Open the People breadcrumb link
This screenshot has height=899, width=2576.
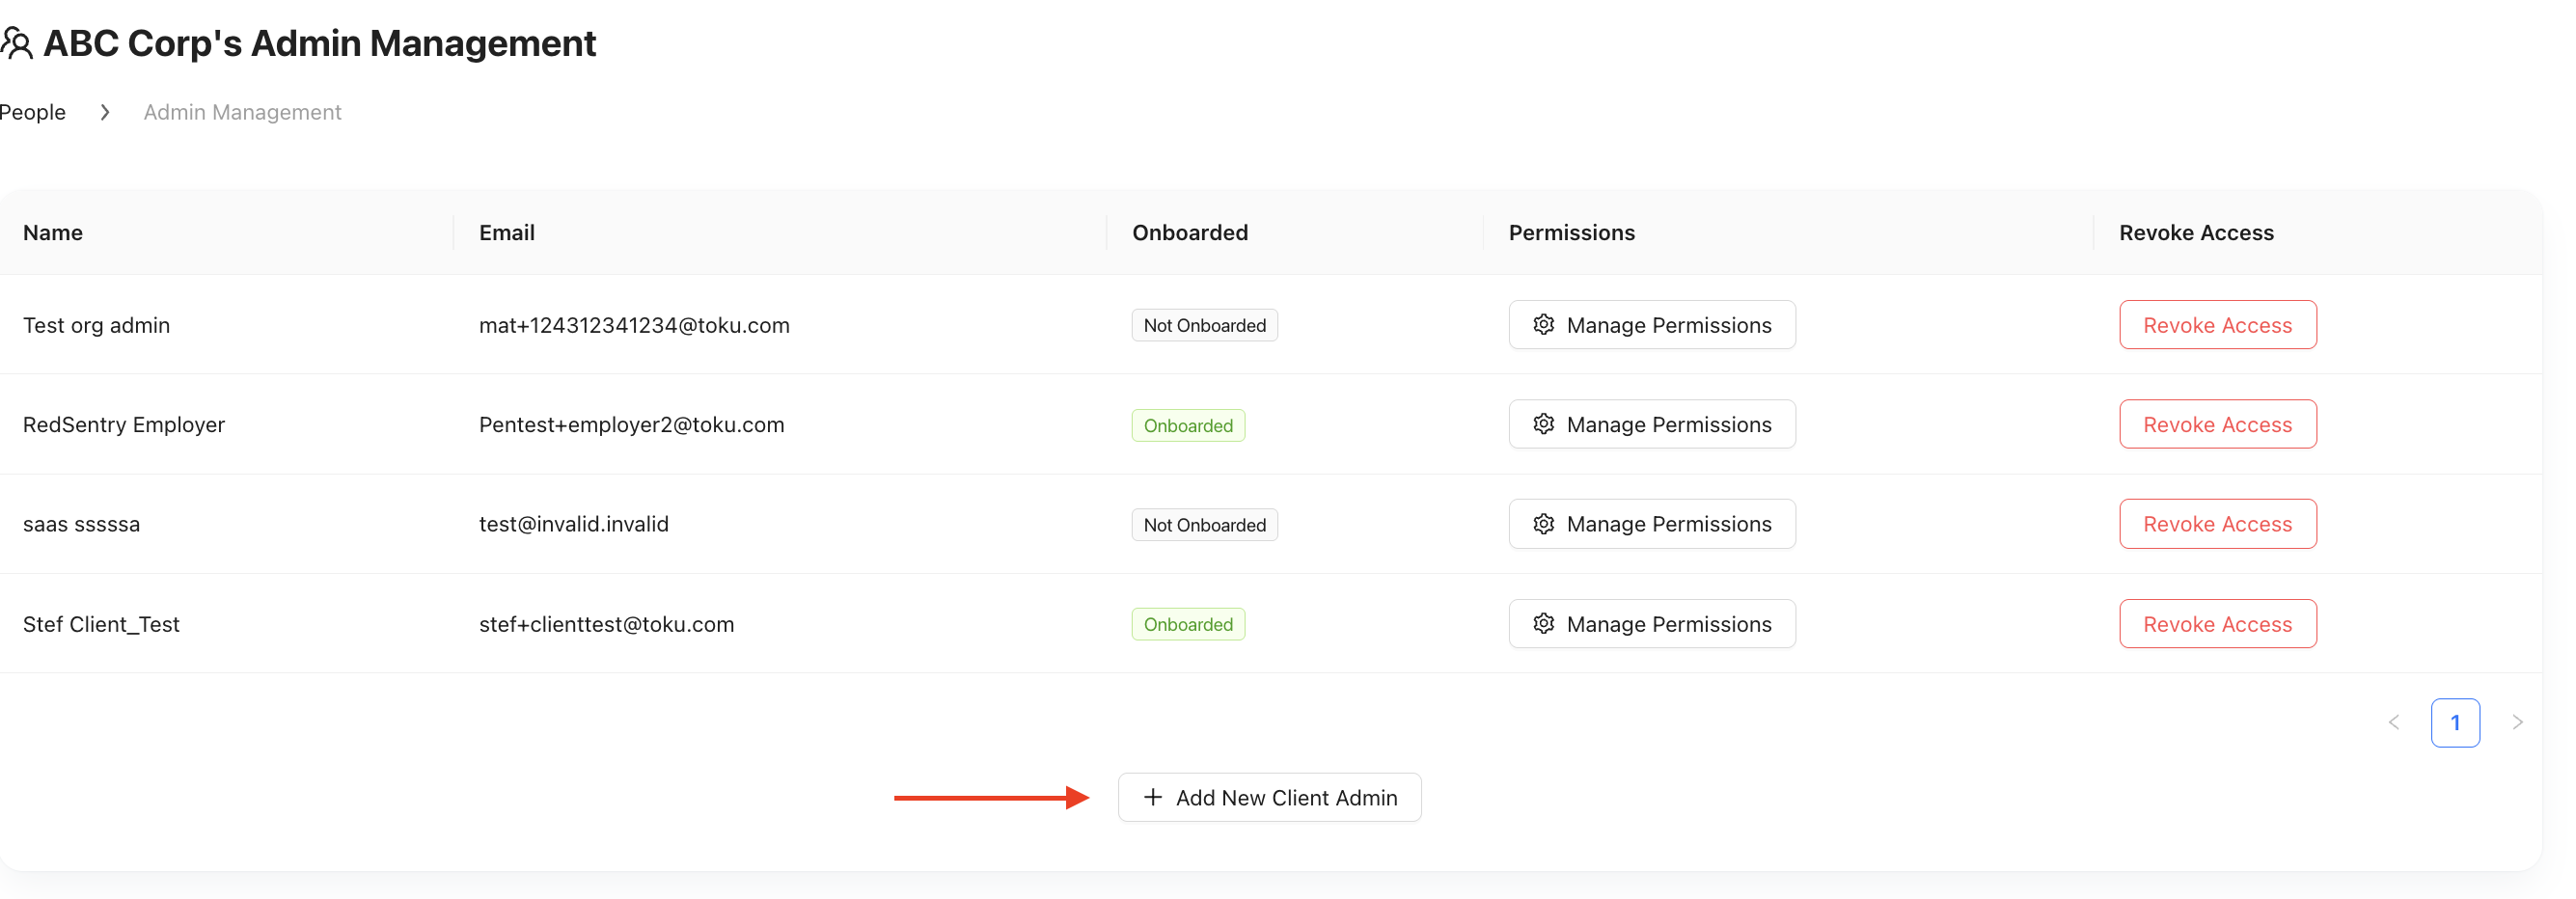(33, 112)
